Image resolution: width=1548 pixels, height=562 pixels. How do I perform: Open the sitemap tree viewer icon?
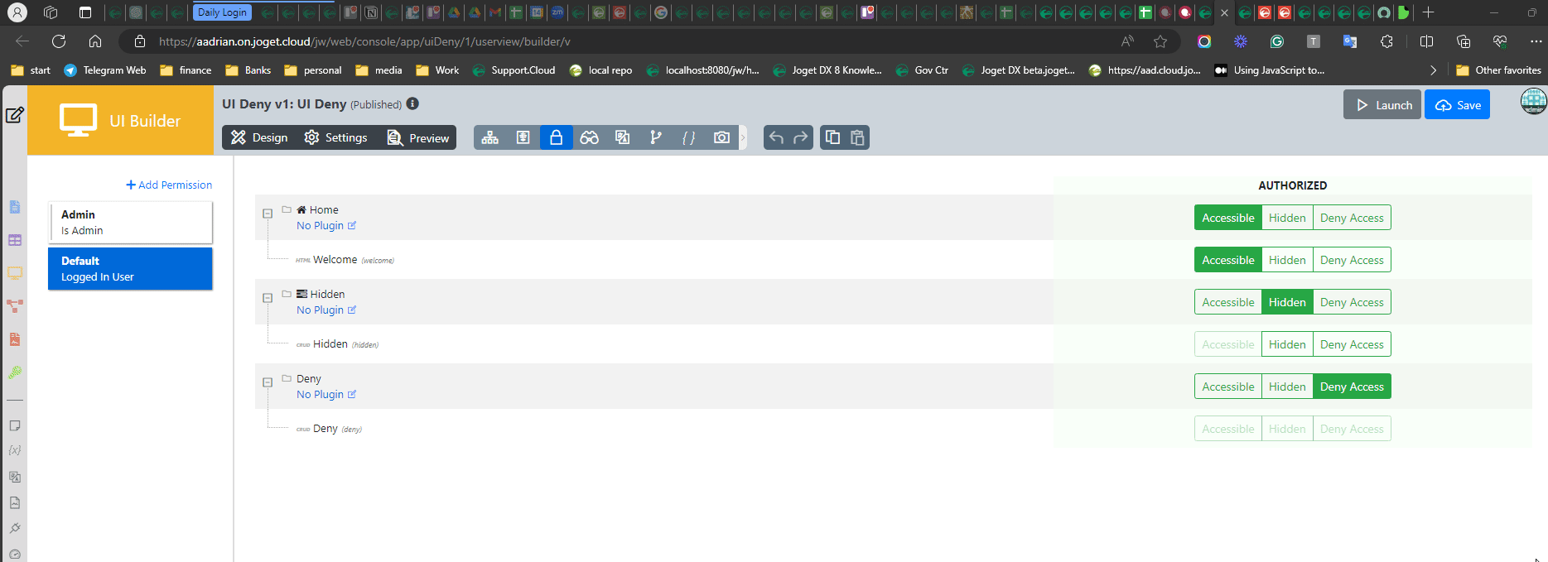point(490,137)
